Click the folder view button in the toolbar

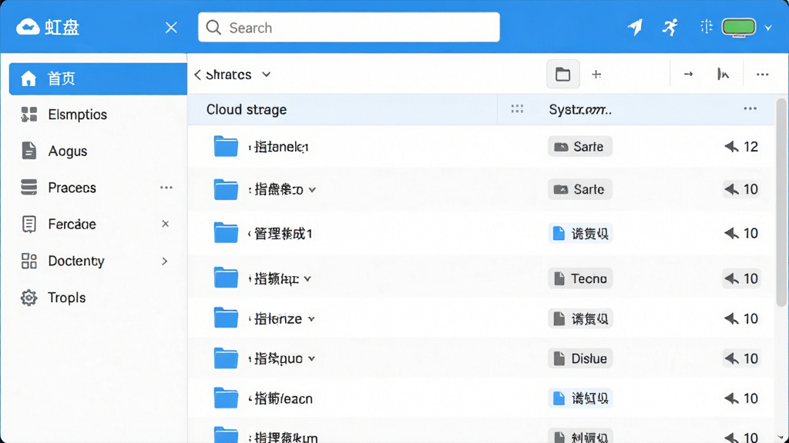pyautogui.click(x=563, y=75)
